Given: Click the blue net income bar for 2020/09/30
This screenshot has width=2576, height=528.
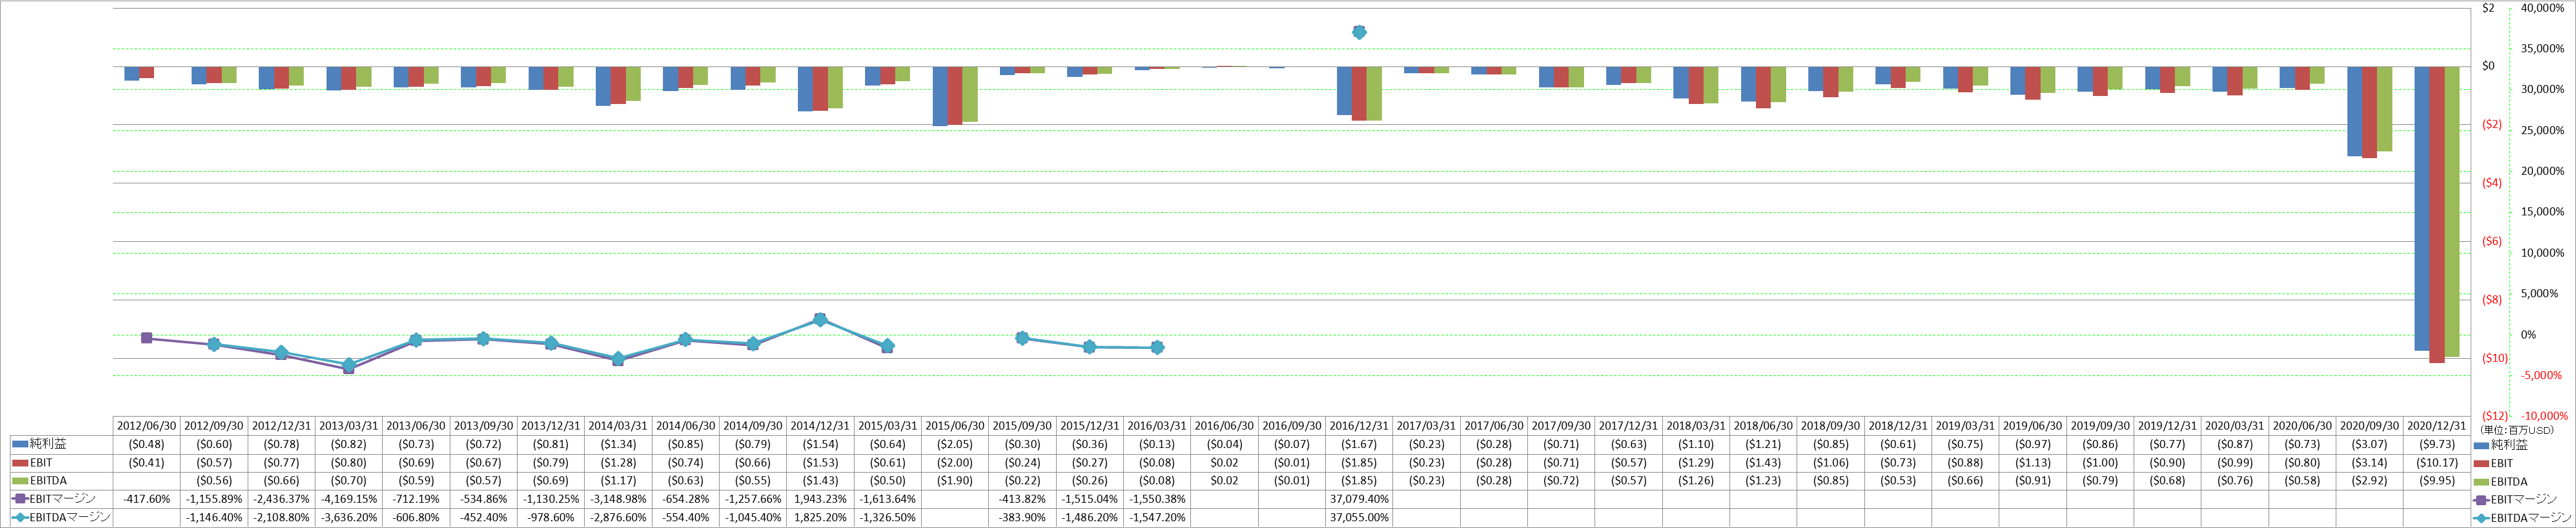Looking at the screenshot, I should tap(2354, 112).
